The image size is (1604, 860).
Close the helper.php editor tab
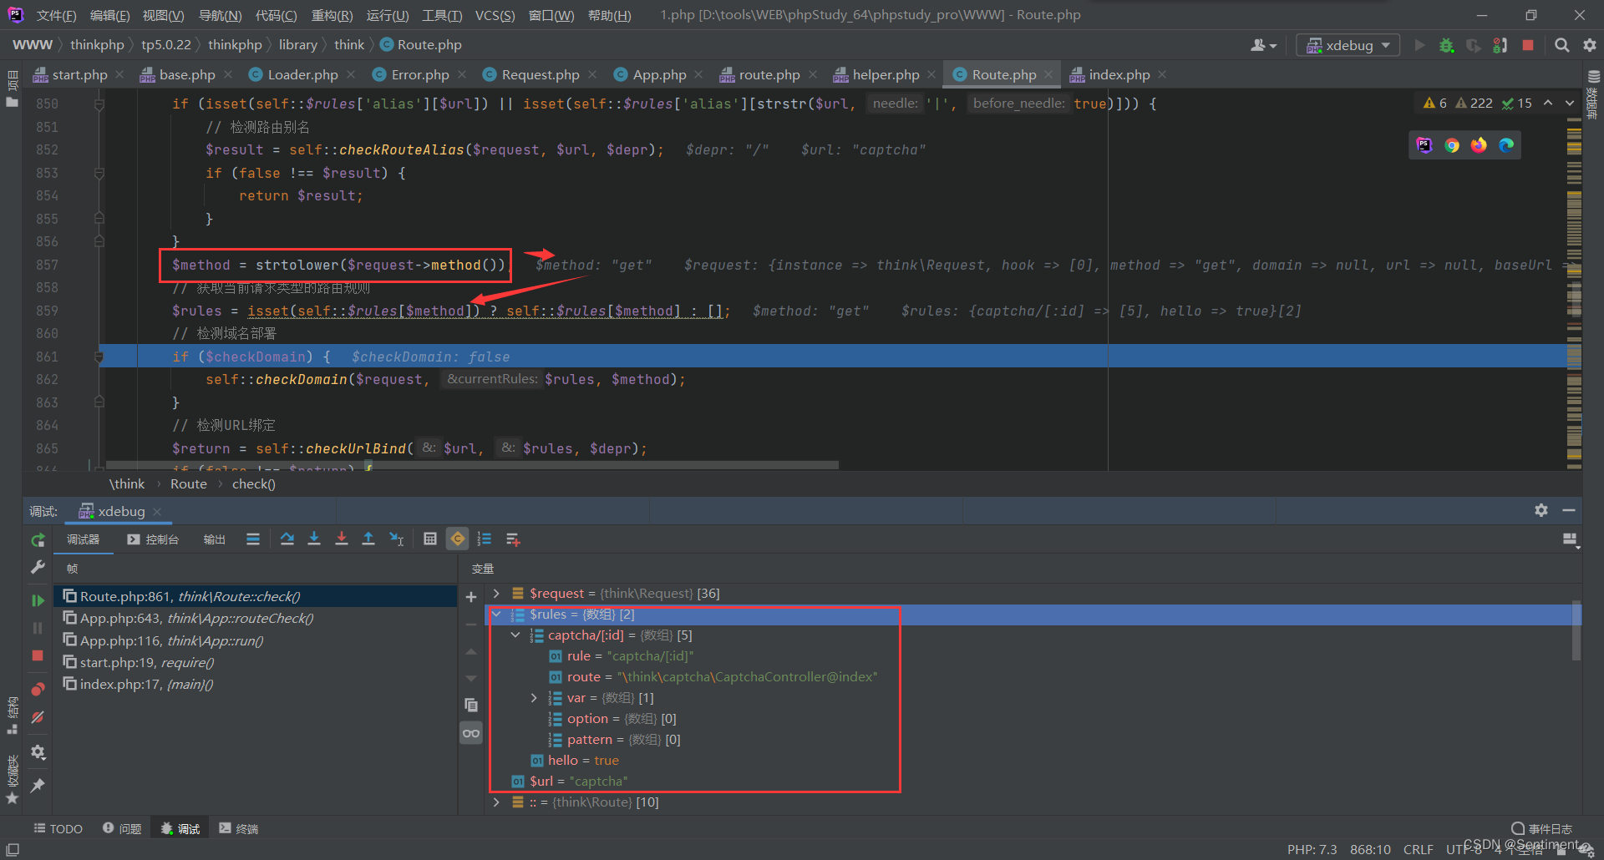point(931,74)
